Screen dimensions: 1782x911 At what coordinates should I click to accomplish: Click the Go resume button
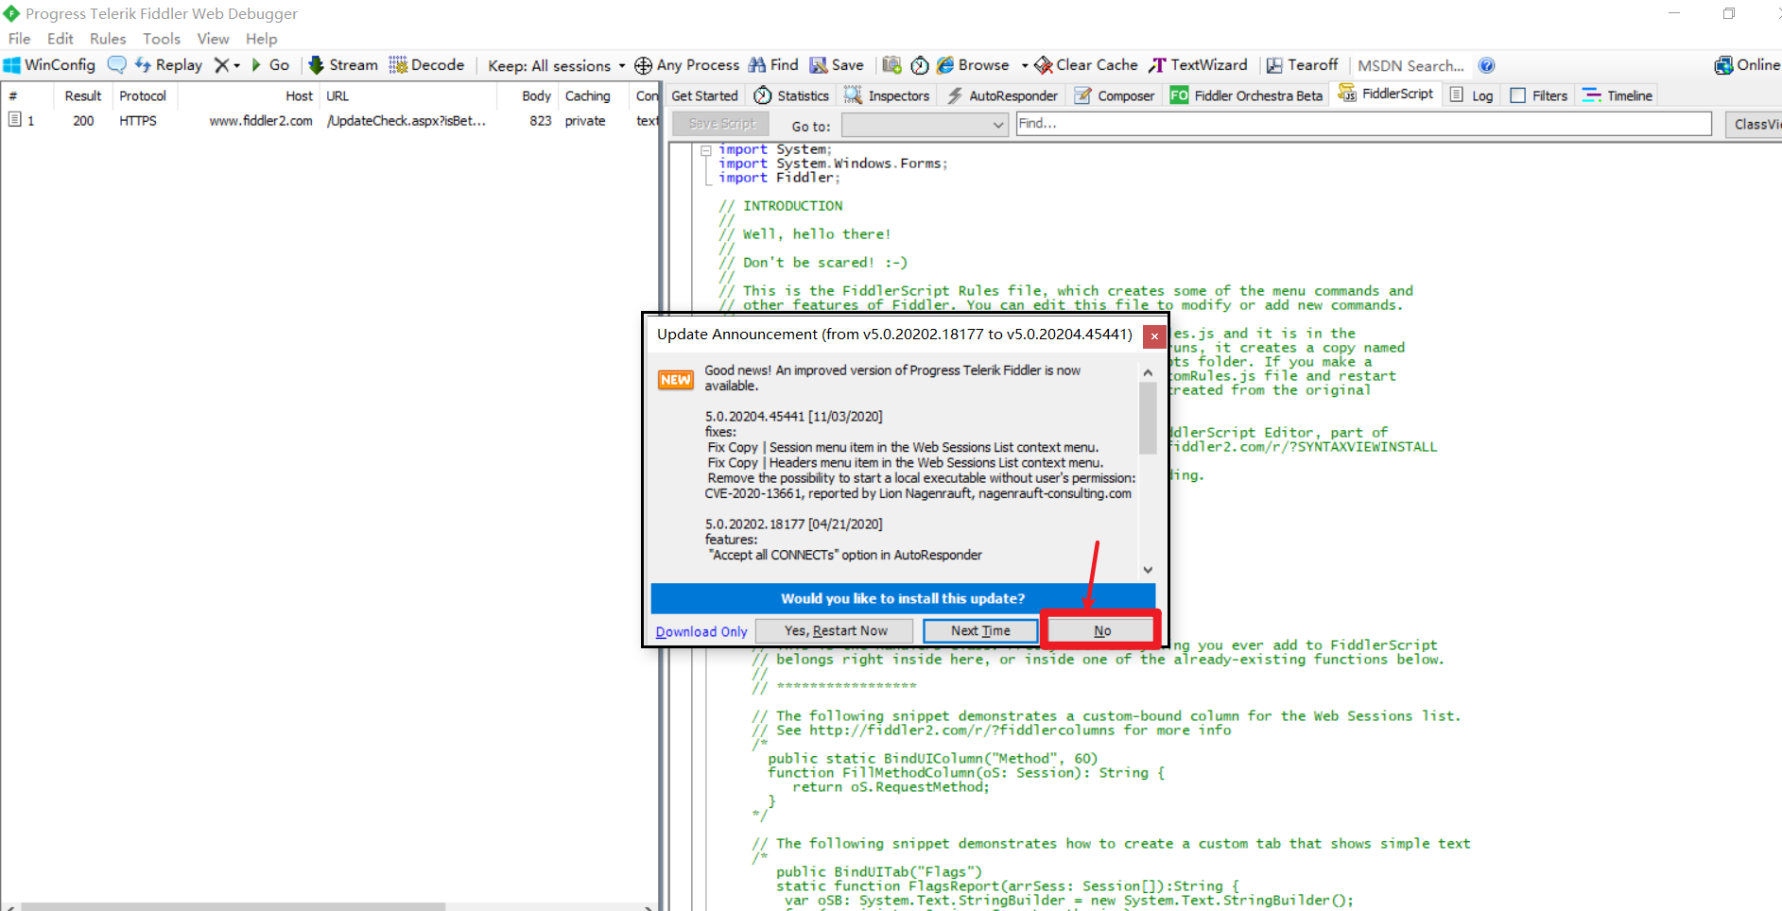click(x=270, y=65)
